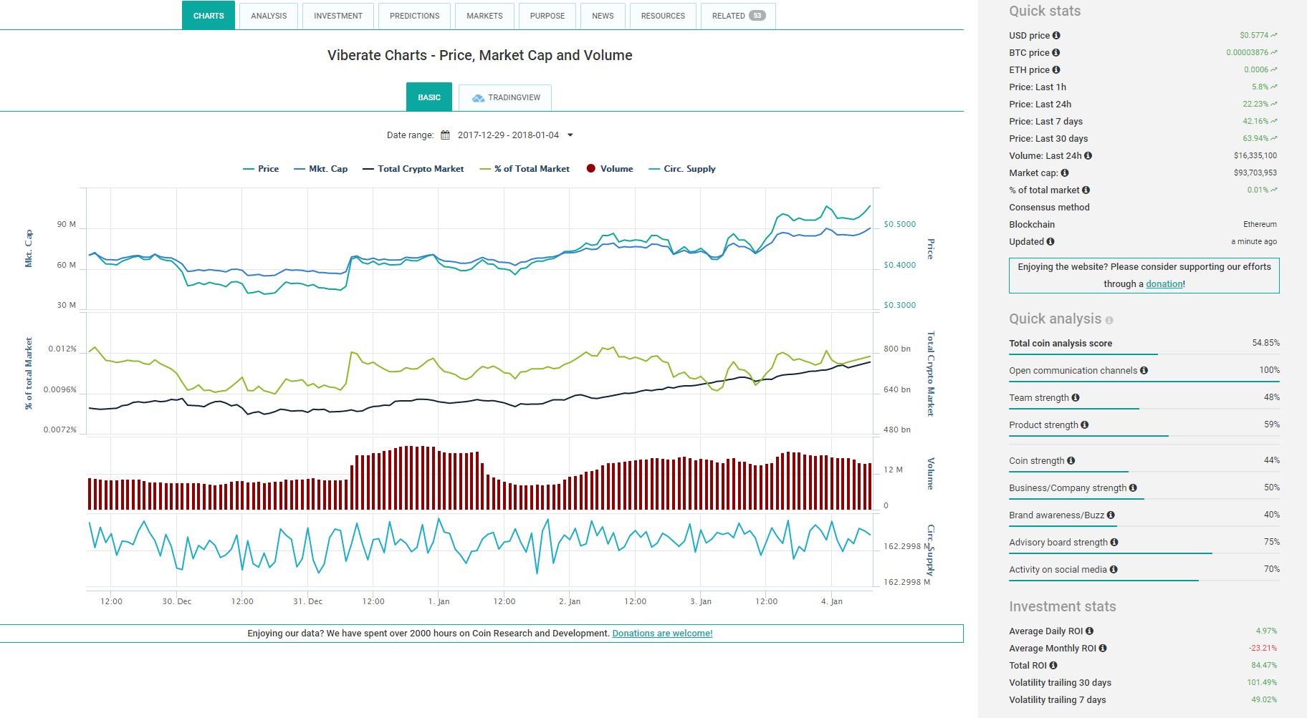
Task: Click the Quick analysis info icon
Action: [x=1109, y=320]
